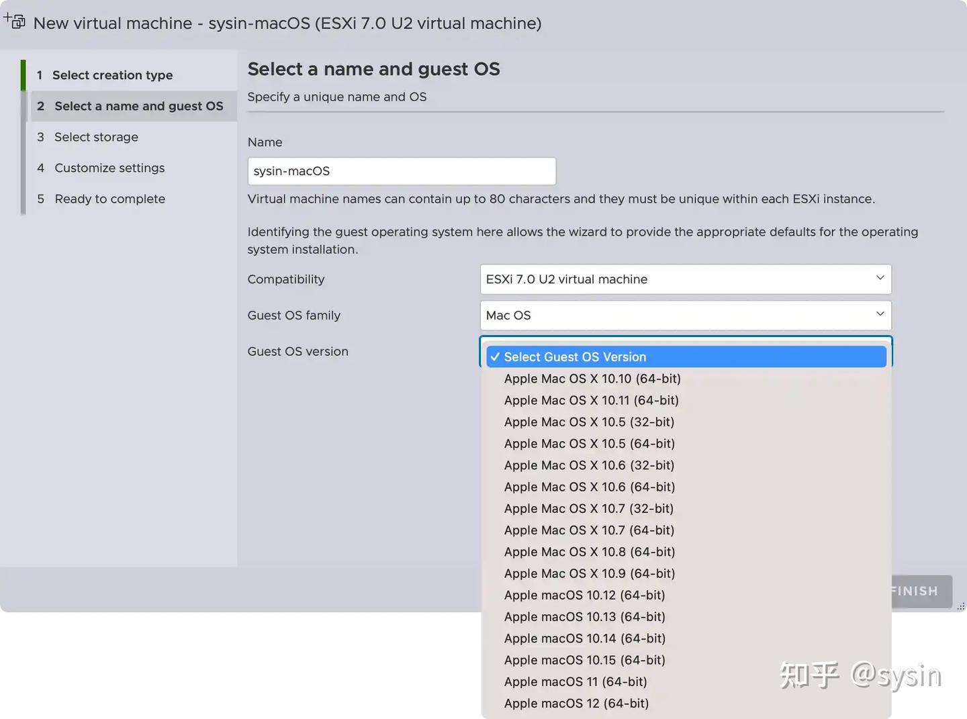Click the new virtual machine icon in title bar
The image size is (967, 719).
click(14, 21)
